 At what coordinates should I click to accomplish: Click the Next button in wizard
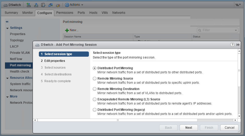coord(189,128)
